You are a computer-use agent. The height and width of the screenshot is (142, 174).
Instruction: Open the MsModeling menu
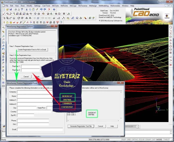(104, 6)
